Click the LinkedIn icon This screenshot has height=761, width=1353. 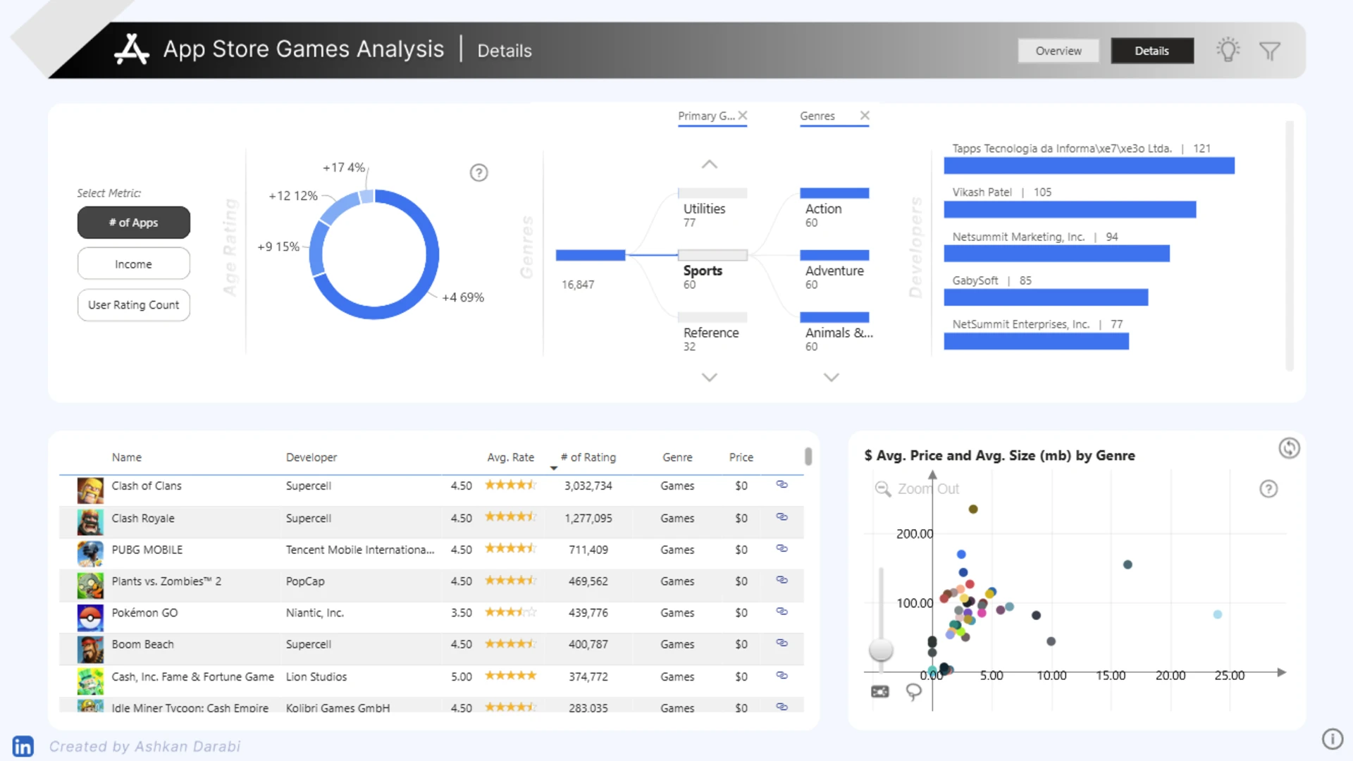click(x=23, y=746)
